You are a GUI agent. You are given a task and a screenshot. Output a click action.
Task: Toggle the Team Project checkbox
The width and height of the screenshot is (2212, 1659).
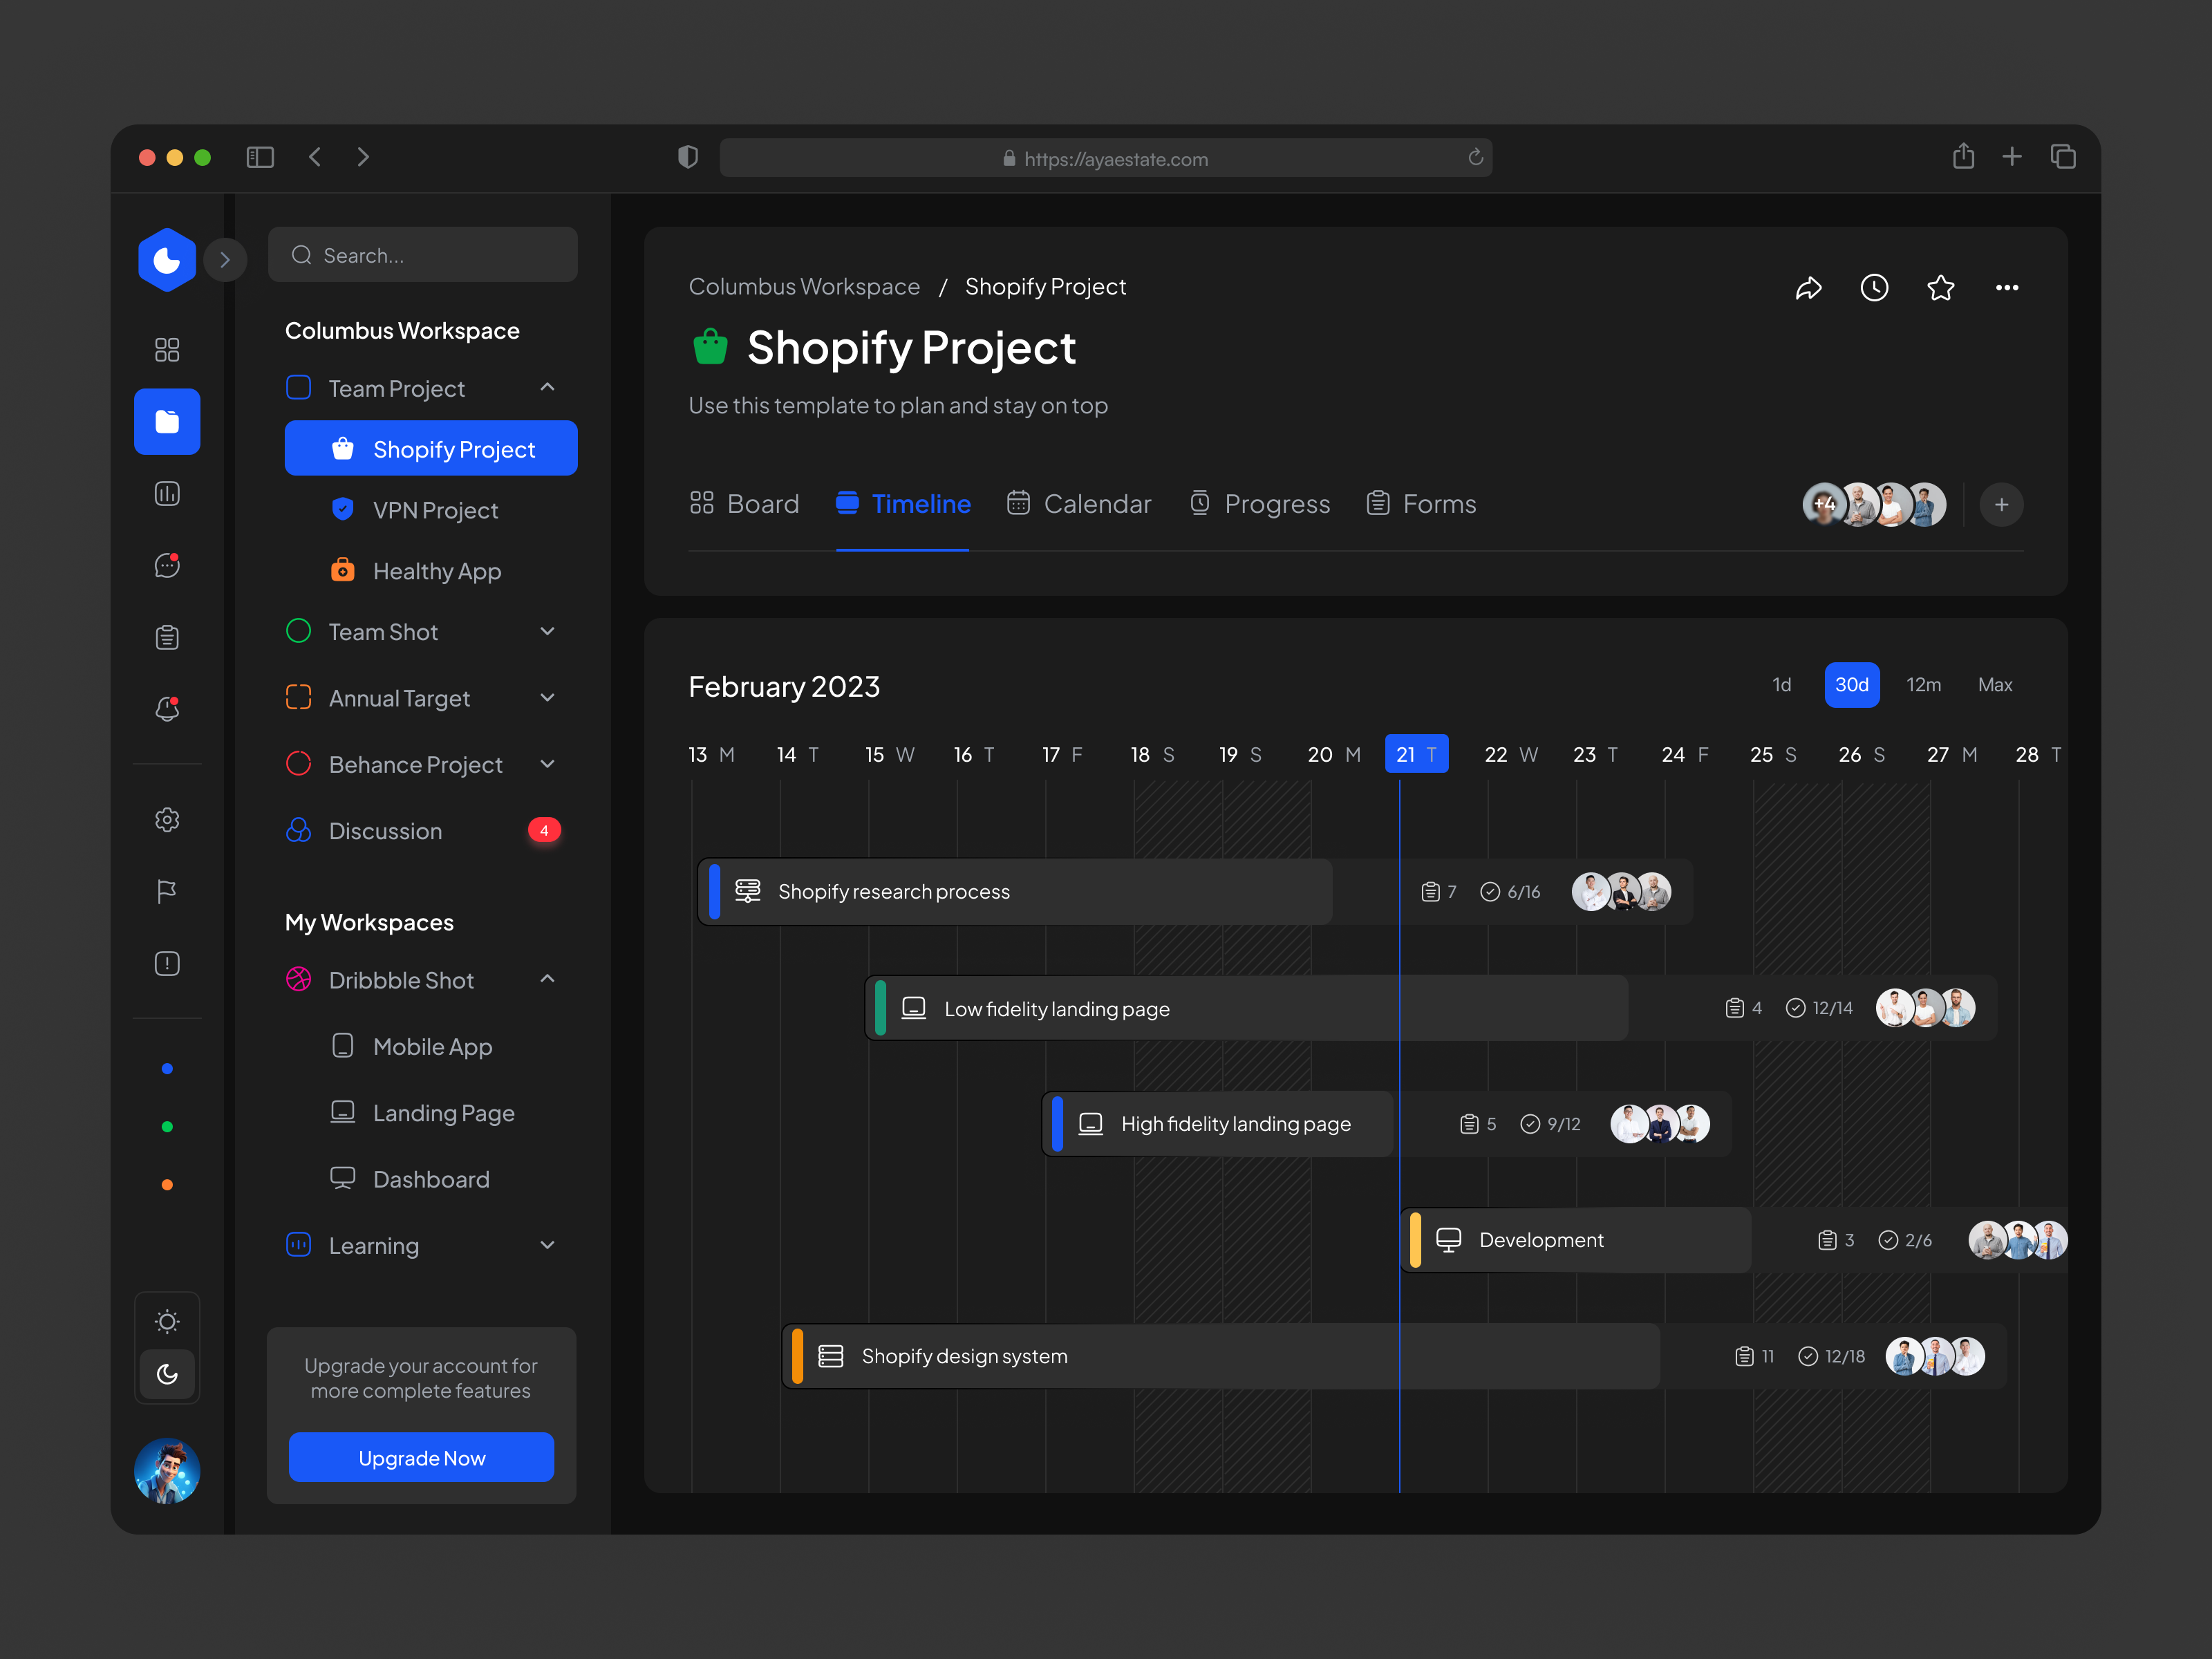click(298, 388)
